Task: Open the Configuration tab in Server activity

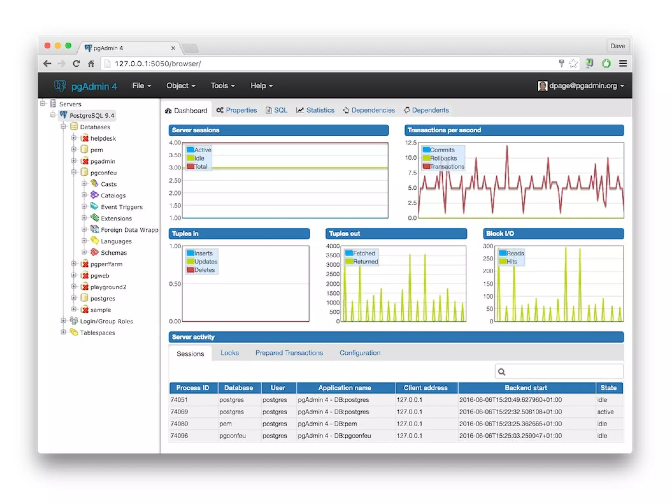Action: (x=360, y=353)
